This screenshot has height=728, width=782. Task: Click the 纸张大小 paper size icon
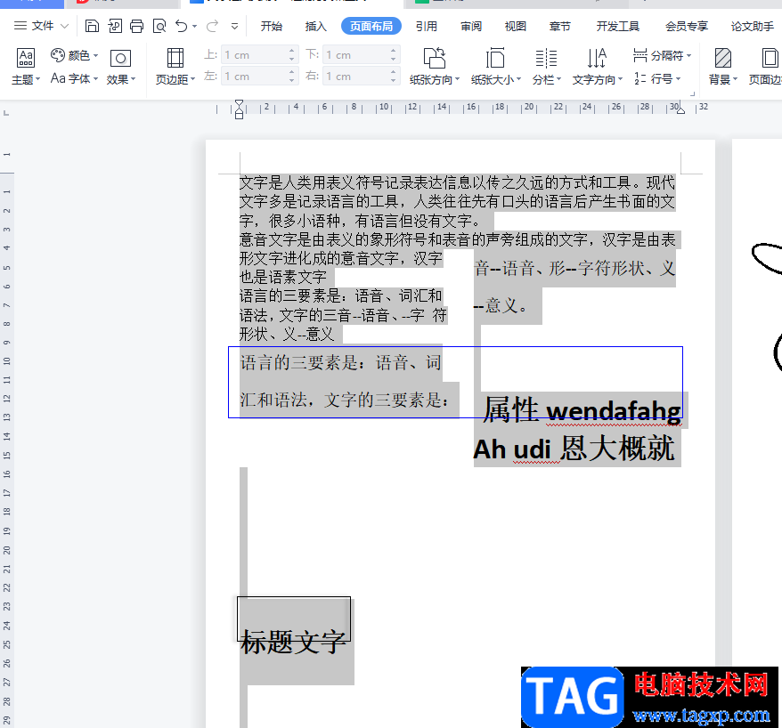[495, 58]
